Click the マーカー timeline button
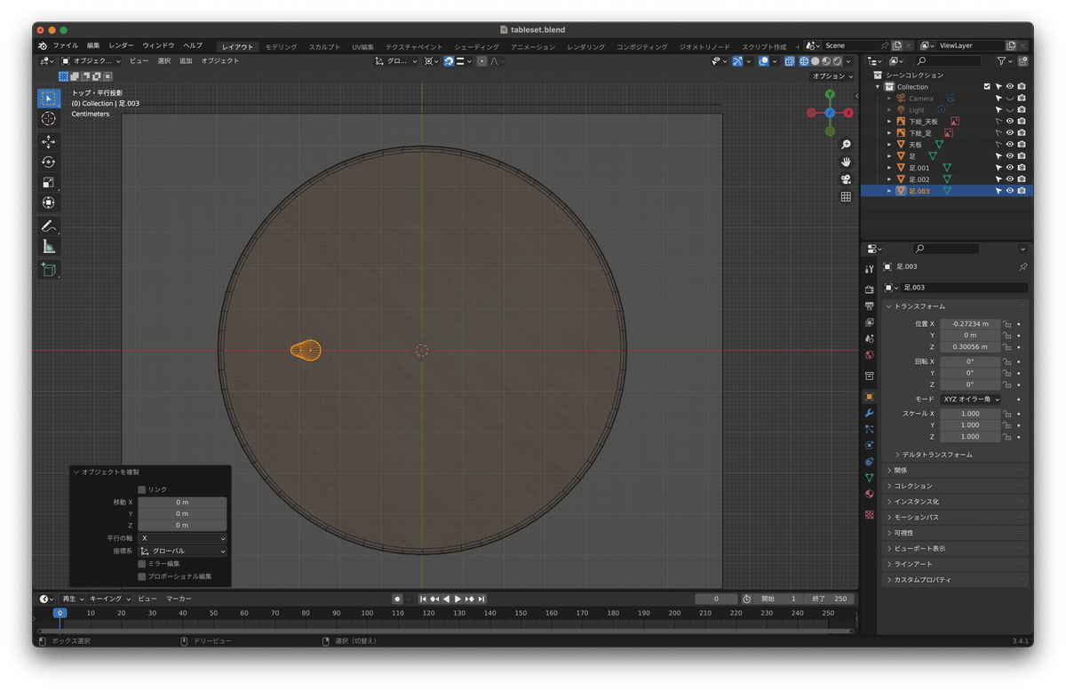1066x690 pixels. point(179,599)
